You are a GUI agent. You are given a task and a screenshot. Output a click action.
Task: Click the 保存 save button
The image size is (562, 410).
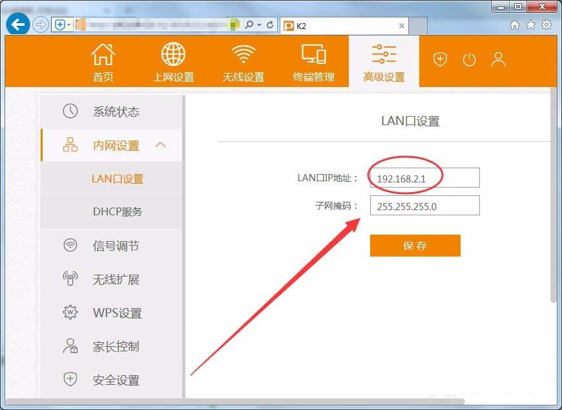click(x=415, y=245)
